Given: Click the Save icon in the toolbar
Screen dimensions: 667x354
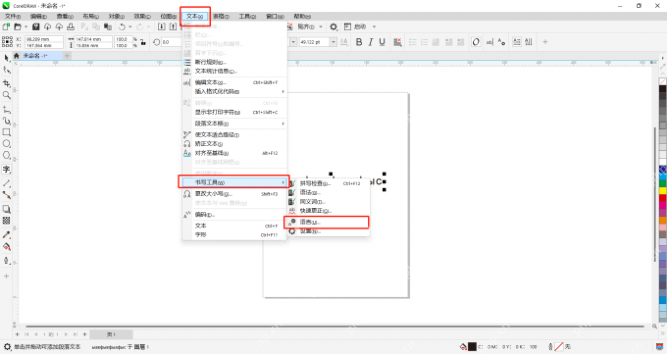Looking at the screenshot, I should pos(36,26).
